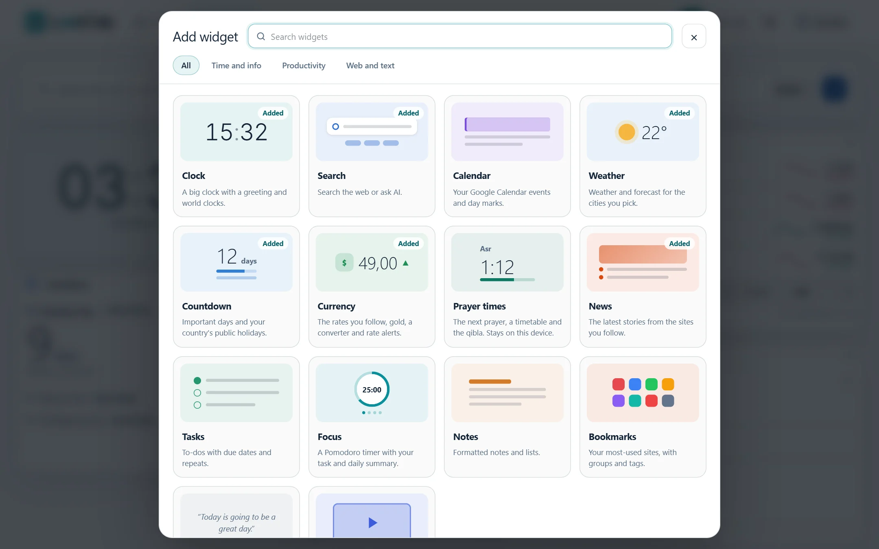879x549 pixels.
Task: Click the Prayer times widget title
Action: [x=479, y=306]
